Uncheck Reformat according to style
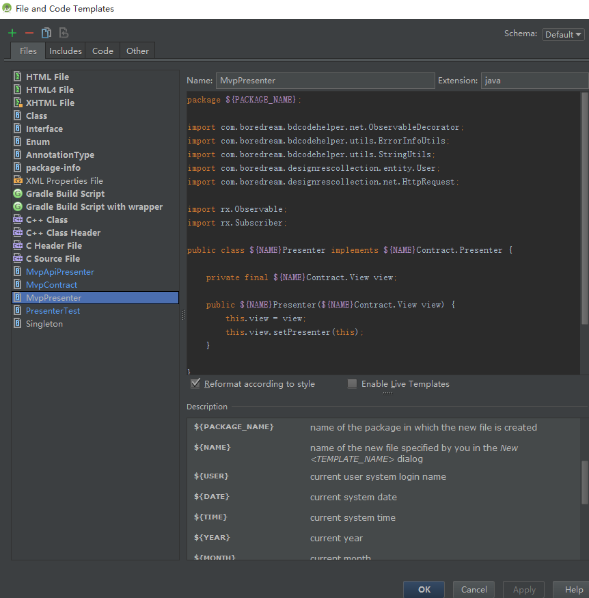589x598 pixels. 196,383
